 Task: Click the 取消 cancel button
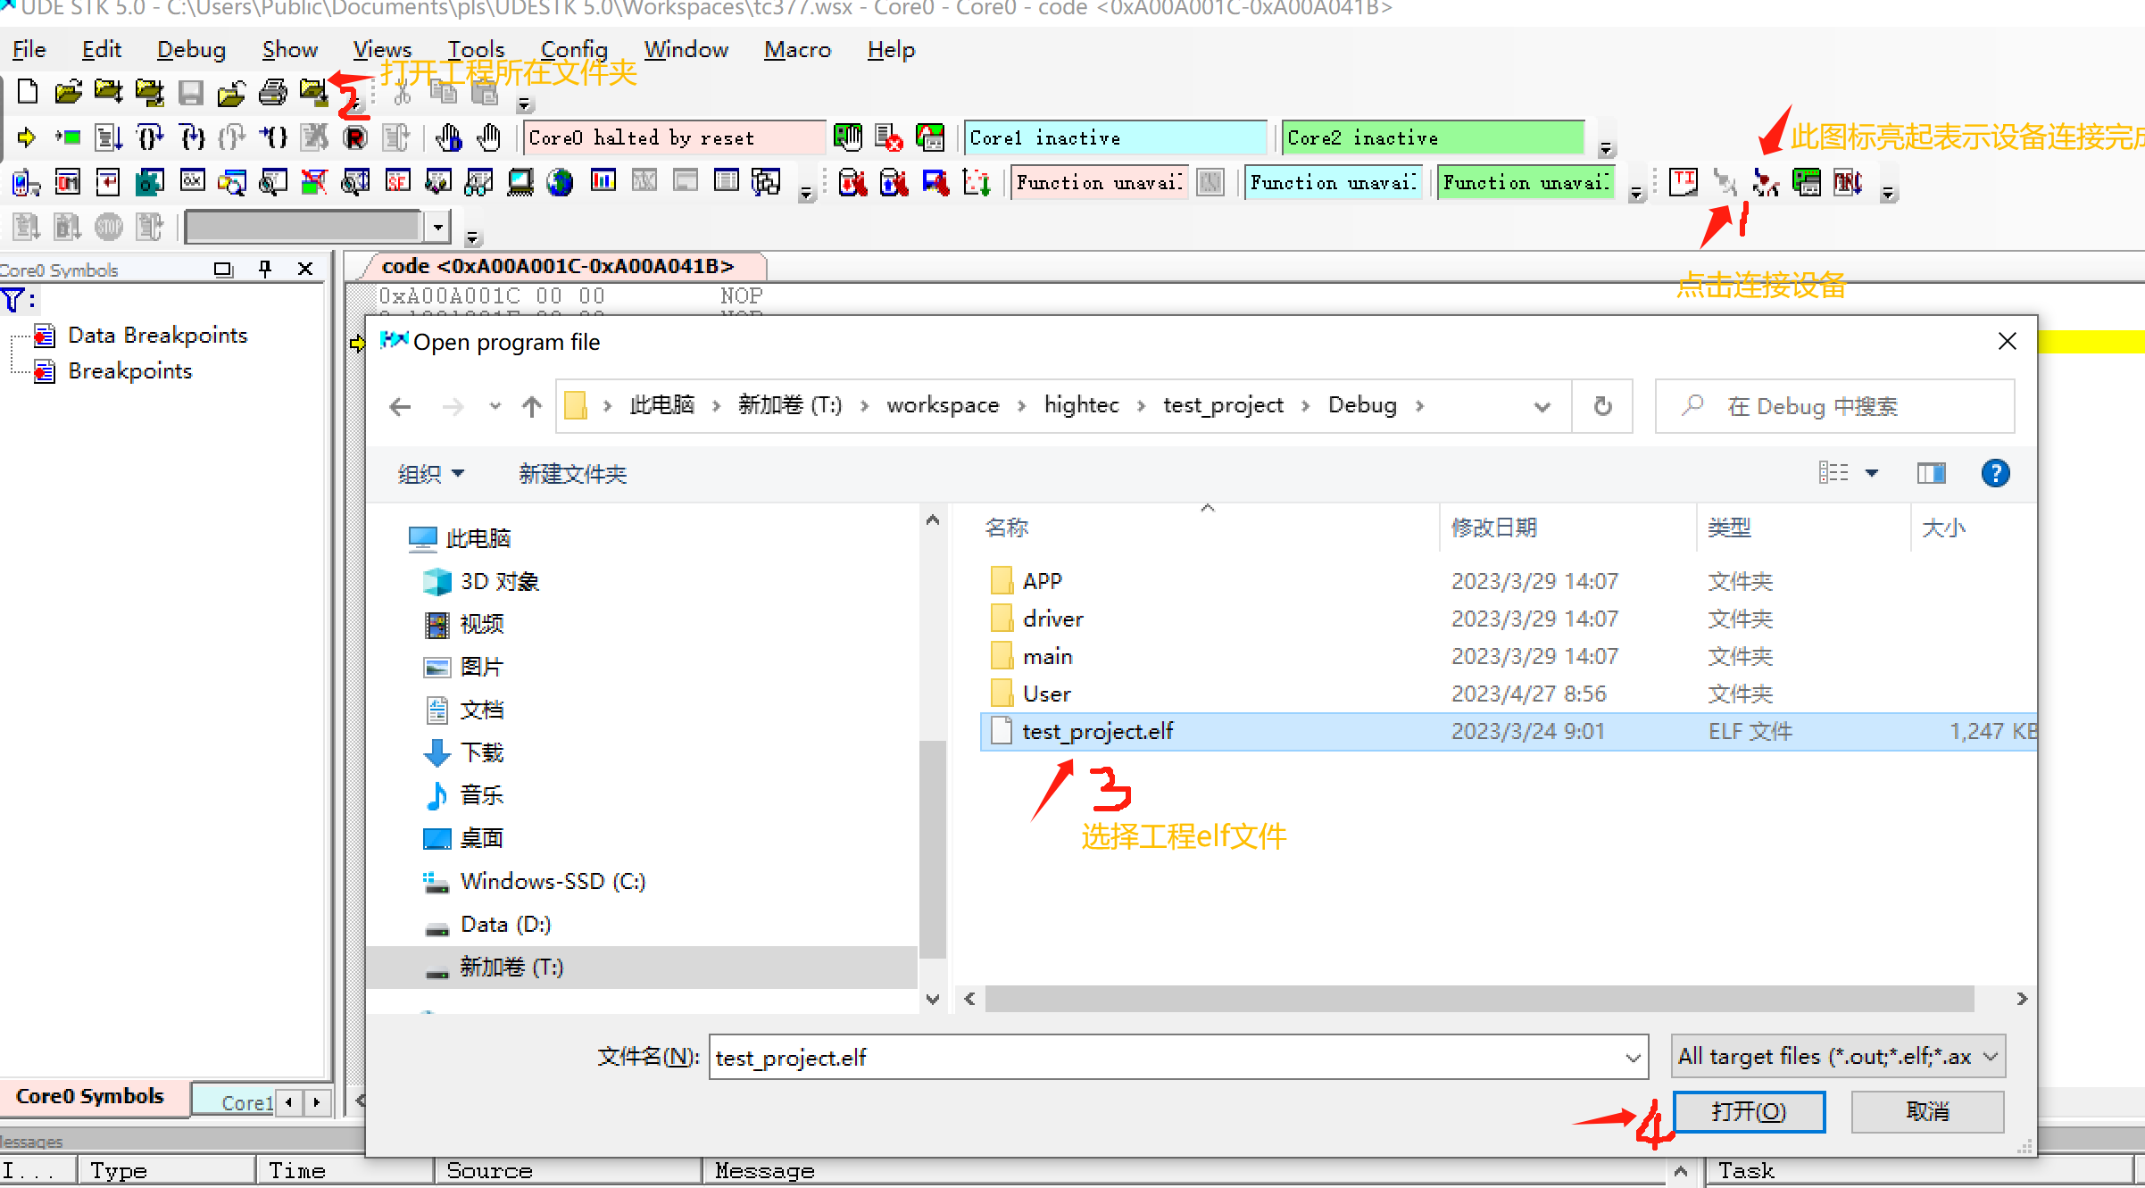point(1927,1111)
